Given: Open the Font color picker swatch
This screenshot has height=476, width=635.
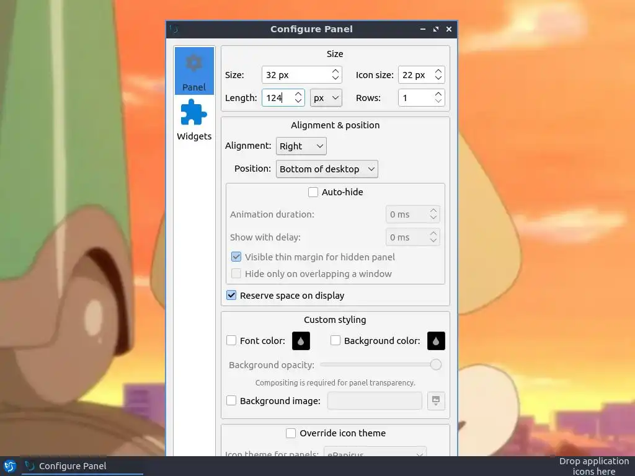Looking at the screenshot, I should (x=301, y=341).
